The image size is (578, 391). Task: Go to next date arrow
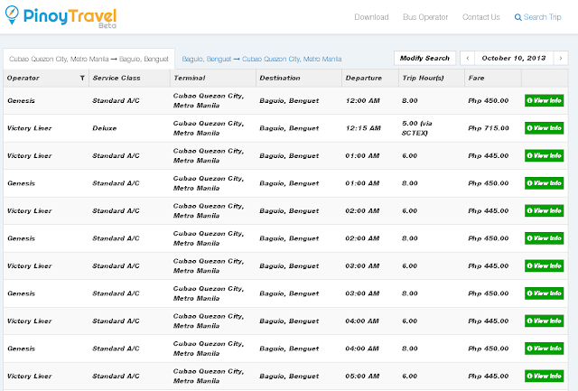pos(561,58)
